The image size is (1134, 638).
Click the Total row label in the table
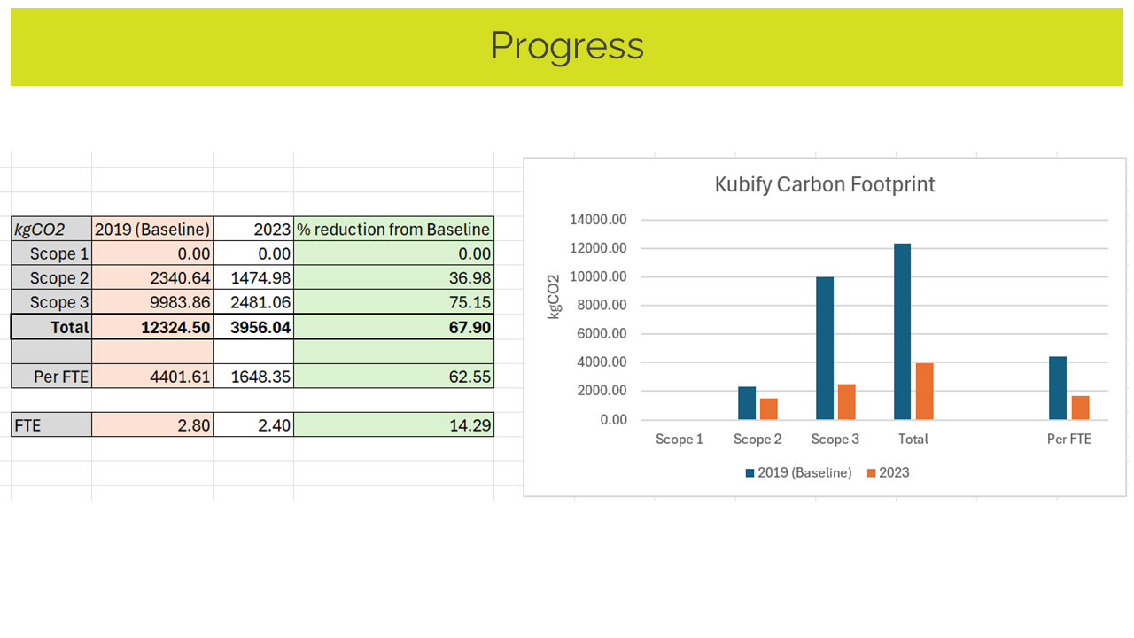51,327
